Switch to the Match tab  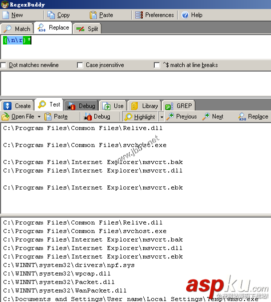coord(17,28)
